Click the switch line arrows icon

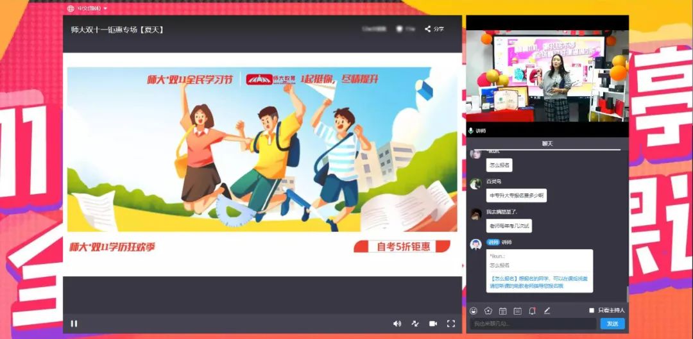(415, 324)
